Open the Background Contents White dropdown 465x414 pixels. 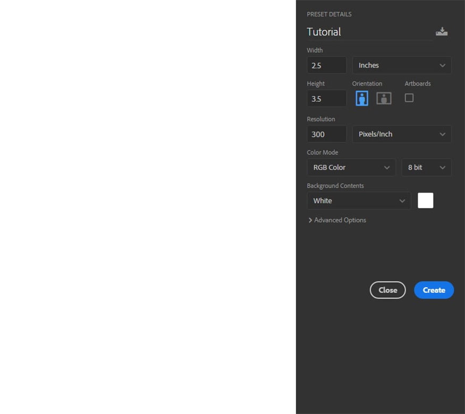point(359,201)
